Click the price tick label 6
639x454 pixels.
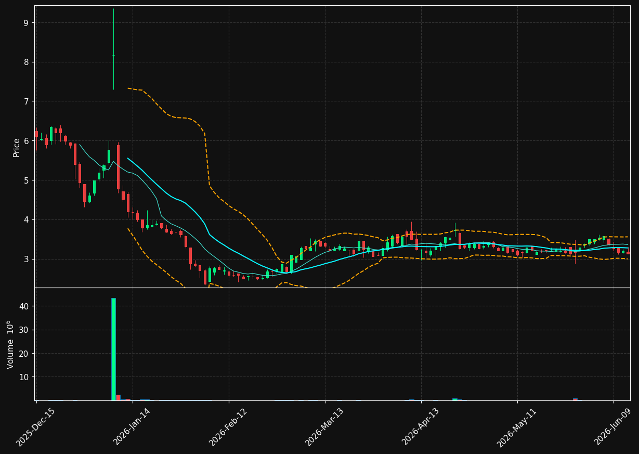point(26,141)
